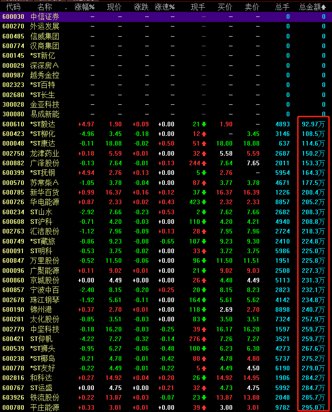Screen dimensions: 332x412
Task: Select stock *ST毅达
Action: [x=43, y=124]
